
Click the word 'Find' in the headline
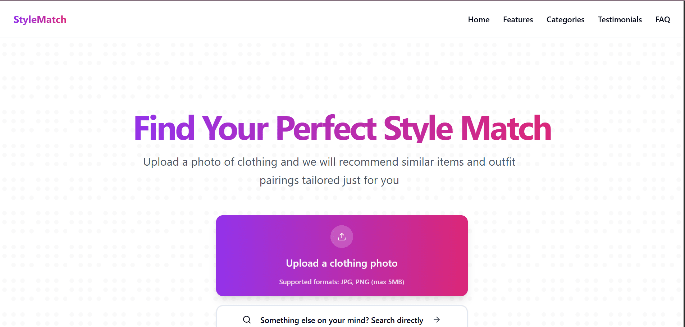point(164,128)
